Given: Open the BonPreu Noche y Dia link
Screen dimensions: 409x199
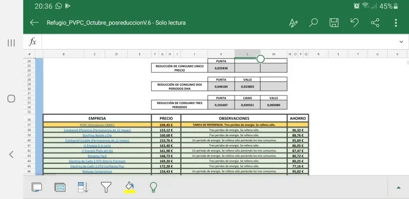Looking at the screenshot, I should (x=97, y=135).
